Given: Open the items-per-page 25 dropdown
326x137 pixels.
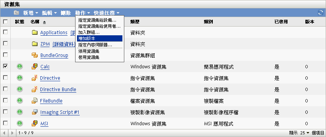Looking at the screenshot, I should (x=305, y=133).
